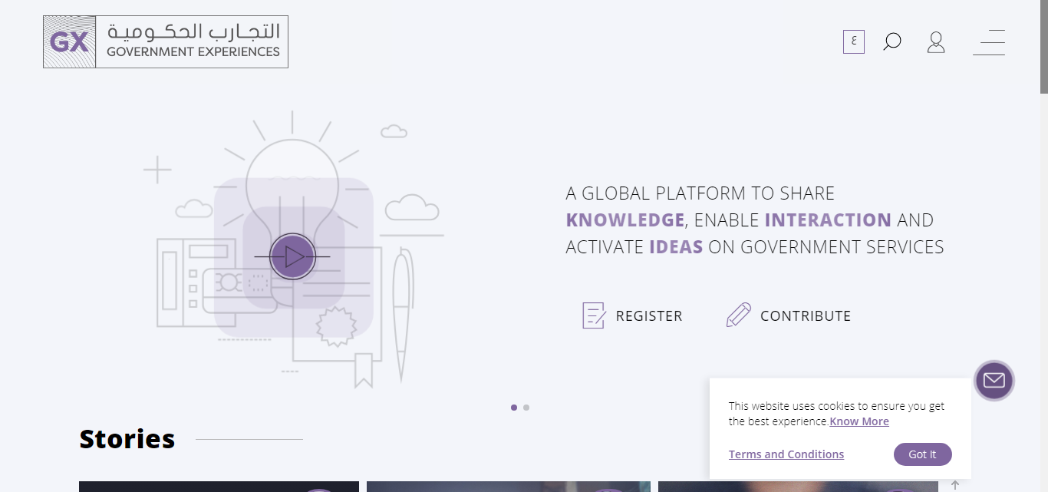The width and height of the screenshot is (1048, 492).
Task: Click the CONTRIBUTE text label
Action: pos(805,316)
